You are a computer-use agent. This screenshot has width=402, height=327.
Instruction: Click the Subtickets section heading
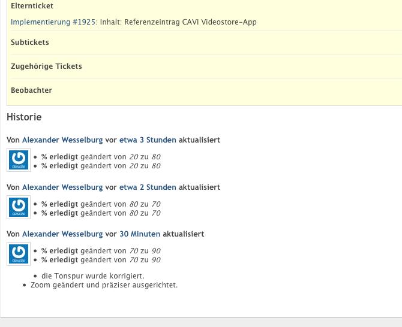tap(30, 43)
